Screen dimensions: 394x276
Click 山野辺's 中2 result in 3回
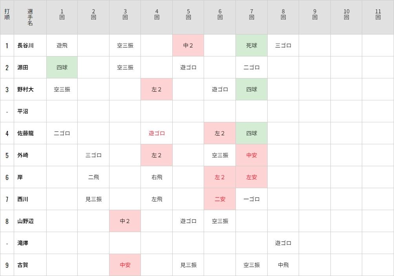click(x=125, y=221)
